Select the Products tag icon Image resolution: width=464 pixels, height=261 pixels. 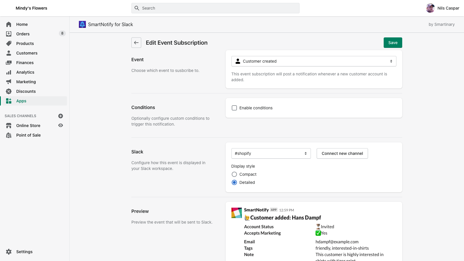coord(9,43)
